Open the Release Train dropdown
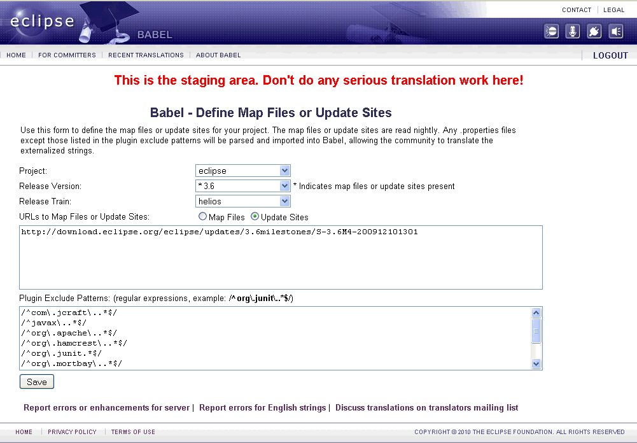Image resolution: width=637 pixels, height=443 pixels. pyautogui.click(x=243, y=201)
